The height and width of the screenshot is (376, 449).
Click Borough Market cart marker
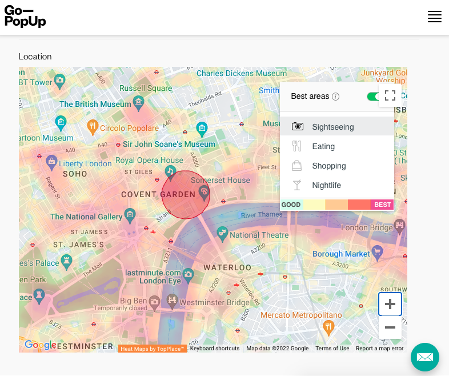click(378, 253)
